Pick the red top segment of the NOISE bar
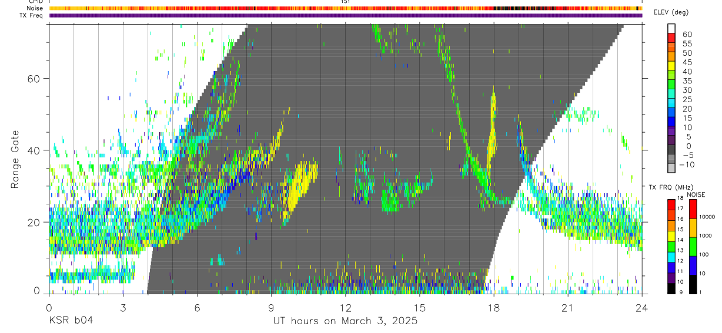The height and width of the screenshot is (333, 722). click(x=692, y=208)
